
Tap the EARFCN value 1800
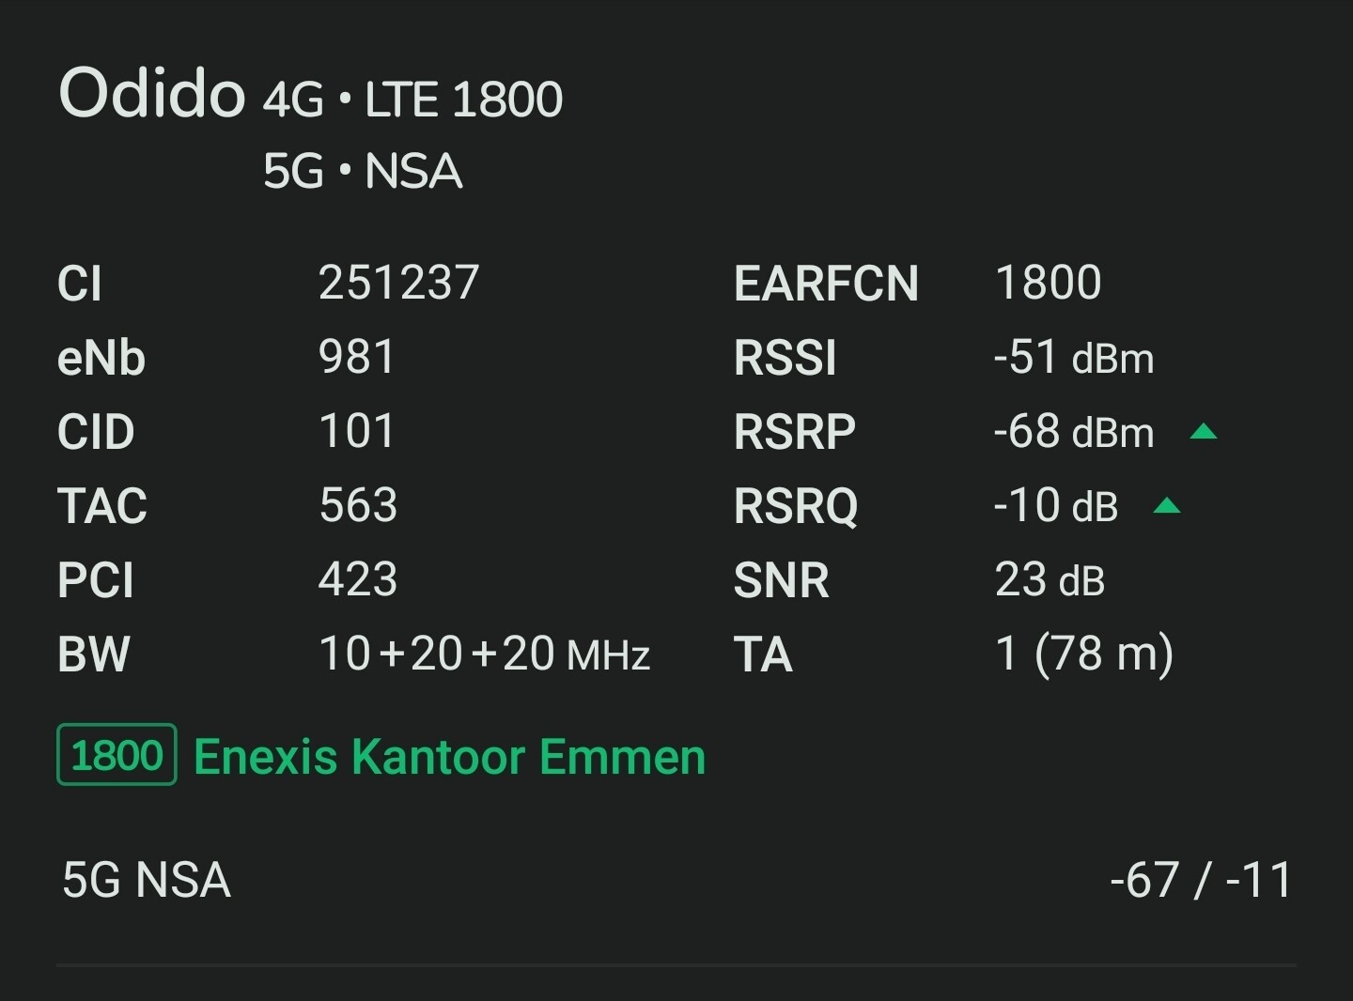pos(1048,283)
